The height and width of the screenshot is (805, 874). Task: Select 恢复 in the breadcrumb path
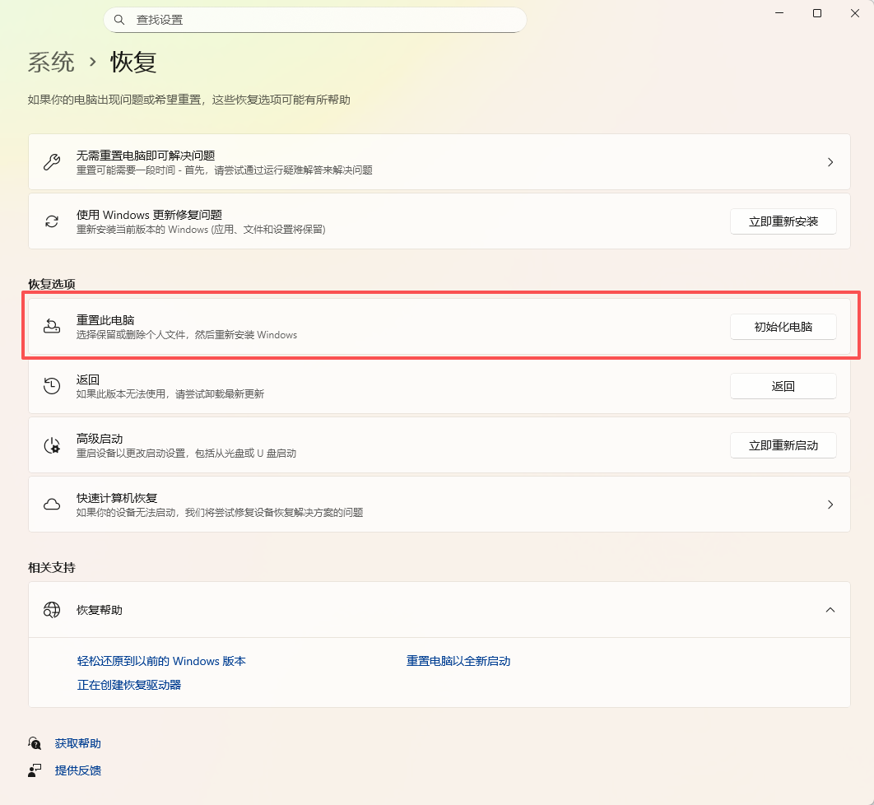tap(132, 62)
